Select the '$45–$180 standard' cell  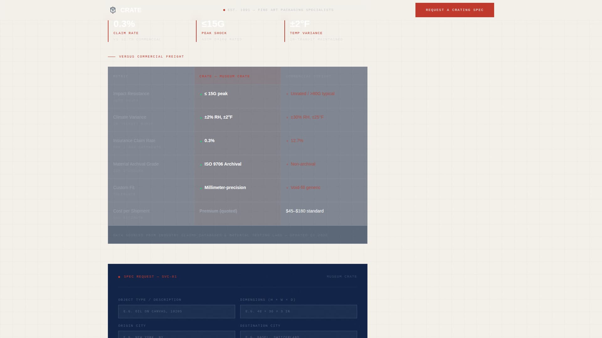305,211
